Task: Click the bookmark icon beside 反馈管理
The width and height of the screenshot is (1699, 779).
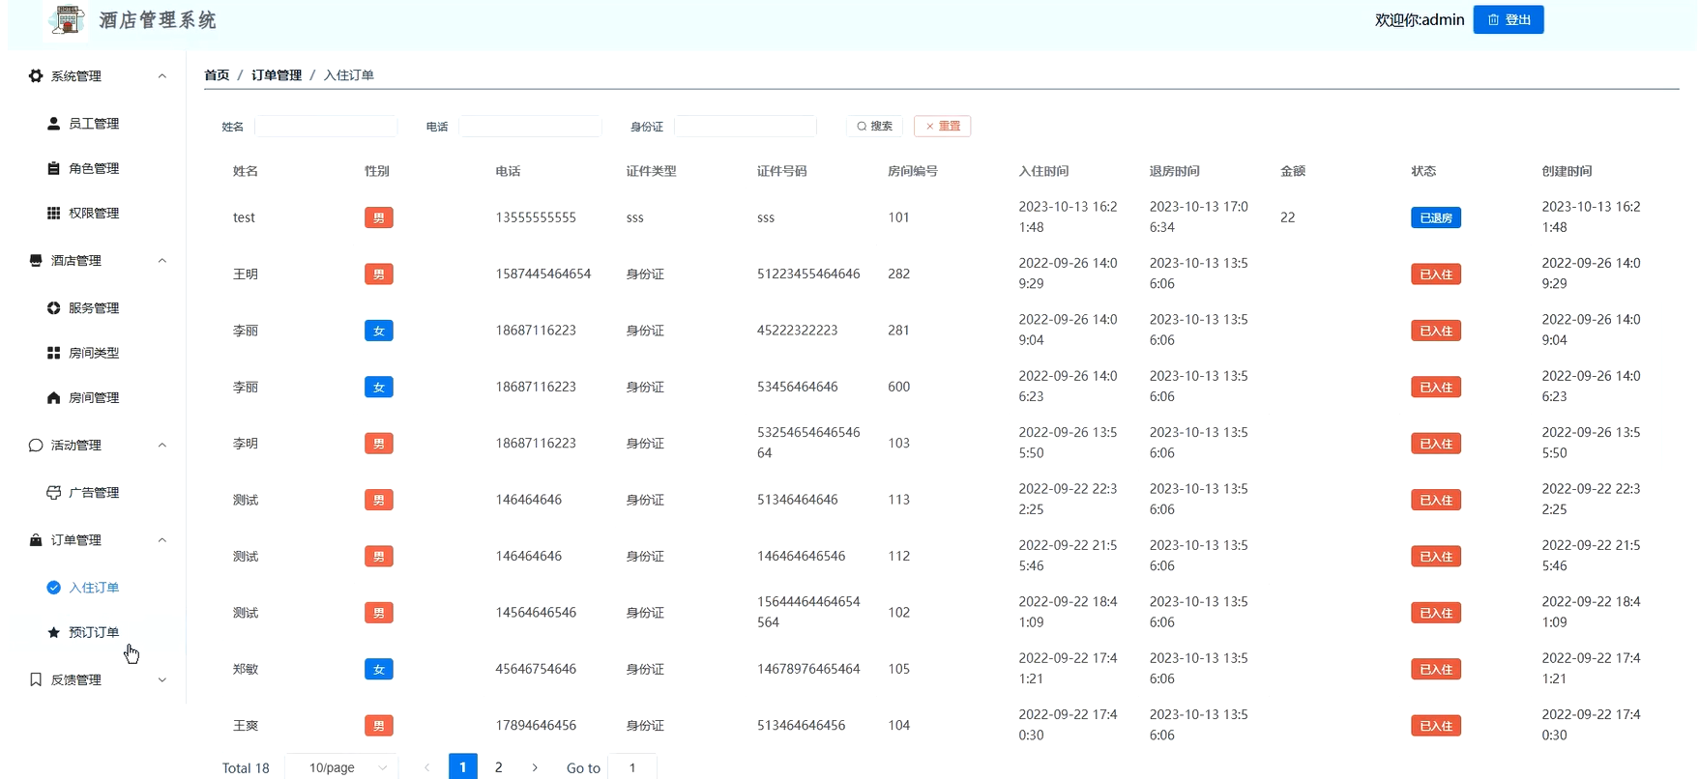Action: tap(36, 679)
